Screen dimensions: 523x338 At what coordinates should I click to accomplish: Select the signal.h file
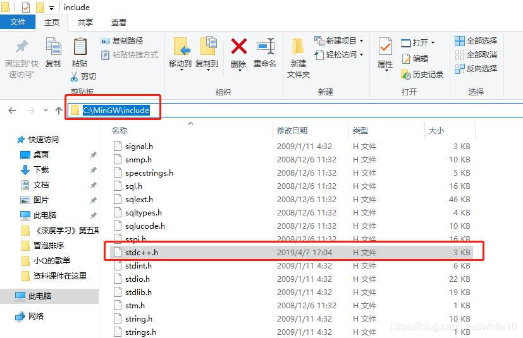click(139, 147)
